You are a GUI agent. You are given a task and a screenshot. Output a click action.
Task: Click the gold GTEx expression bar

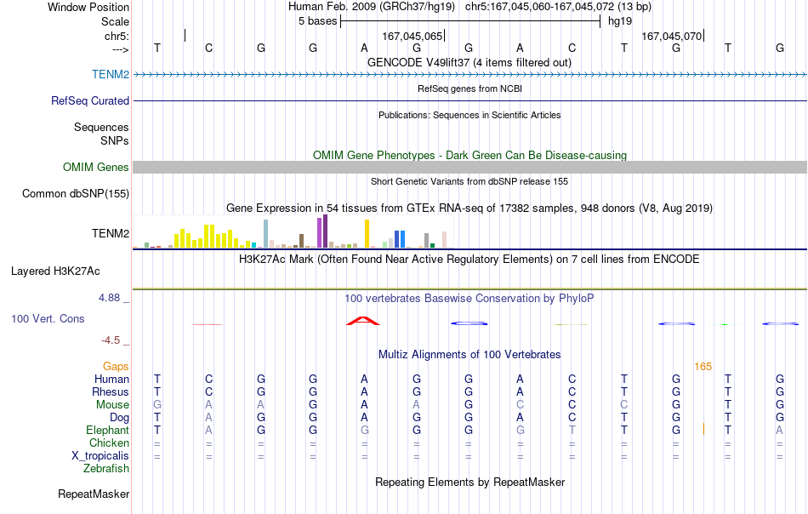pos(367,233)
